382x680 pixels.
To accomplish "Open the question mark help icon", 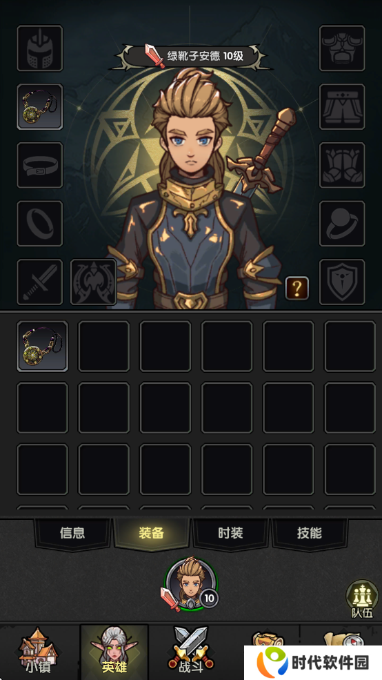I will (x=297, y=288).
